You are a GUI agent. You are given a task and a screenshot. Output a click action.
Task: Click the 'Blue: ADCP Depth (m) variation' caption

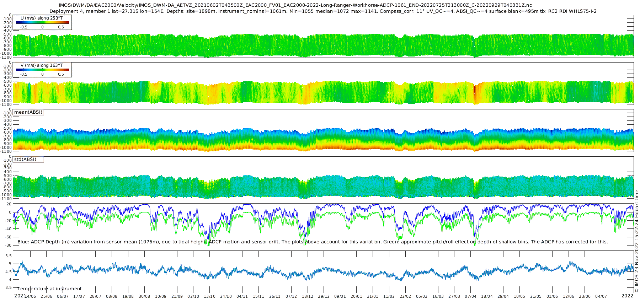(x=313, y=242)
